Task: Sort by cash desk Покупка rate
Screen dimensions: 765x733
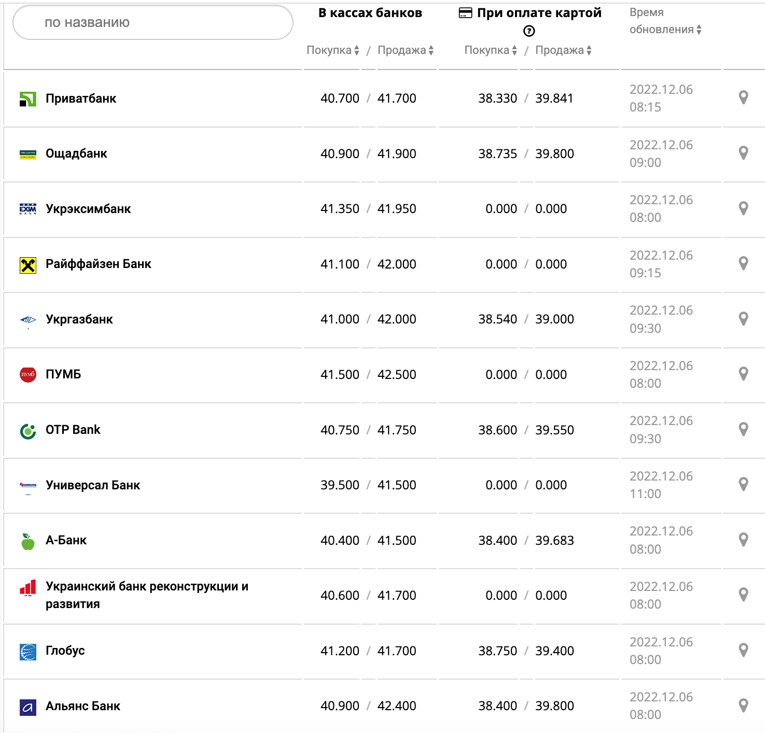Action: (333, 50)
